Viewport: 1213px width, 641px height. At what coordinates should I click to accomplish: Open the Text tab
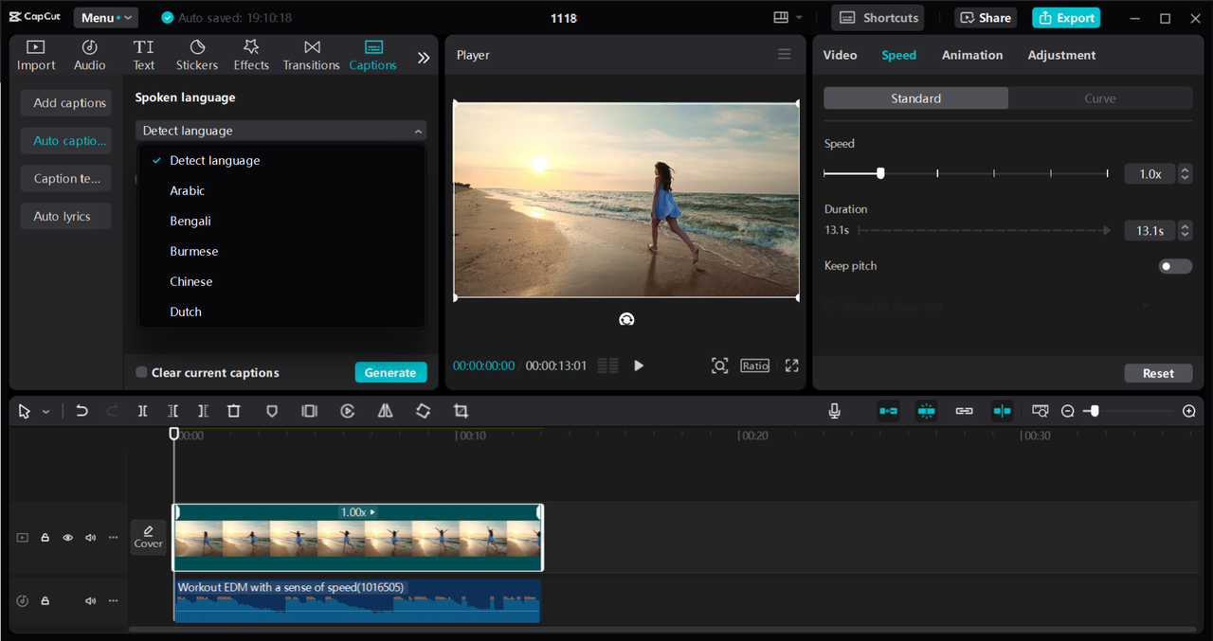tap(144, 55)
